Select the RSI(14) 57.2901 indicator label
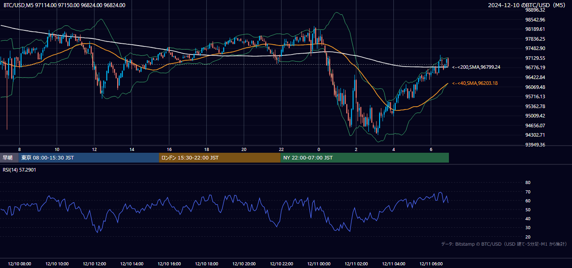Viewport: 572px width, 268px height. click(20, 171)
